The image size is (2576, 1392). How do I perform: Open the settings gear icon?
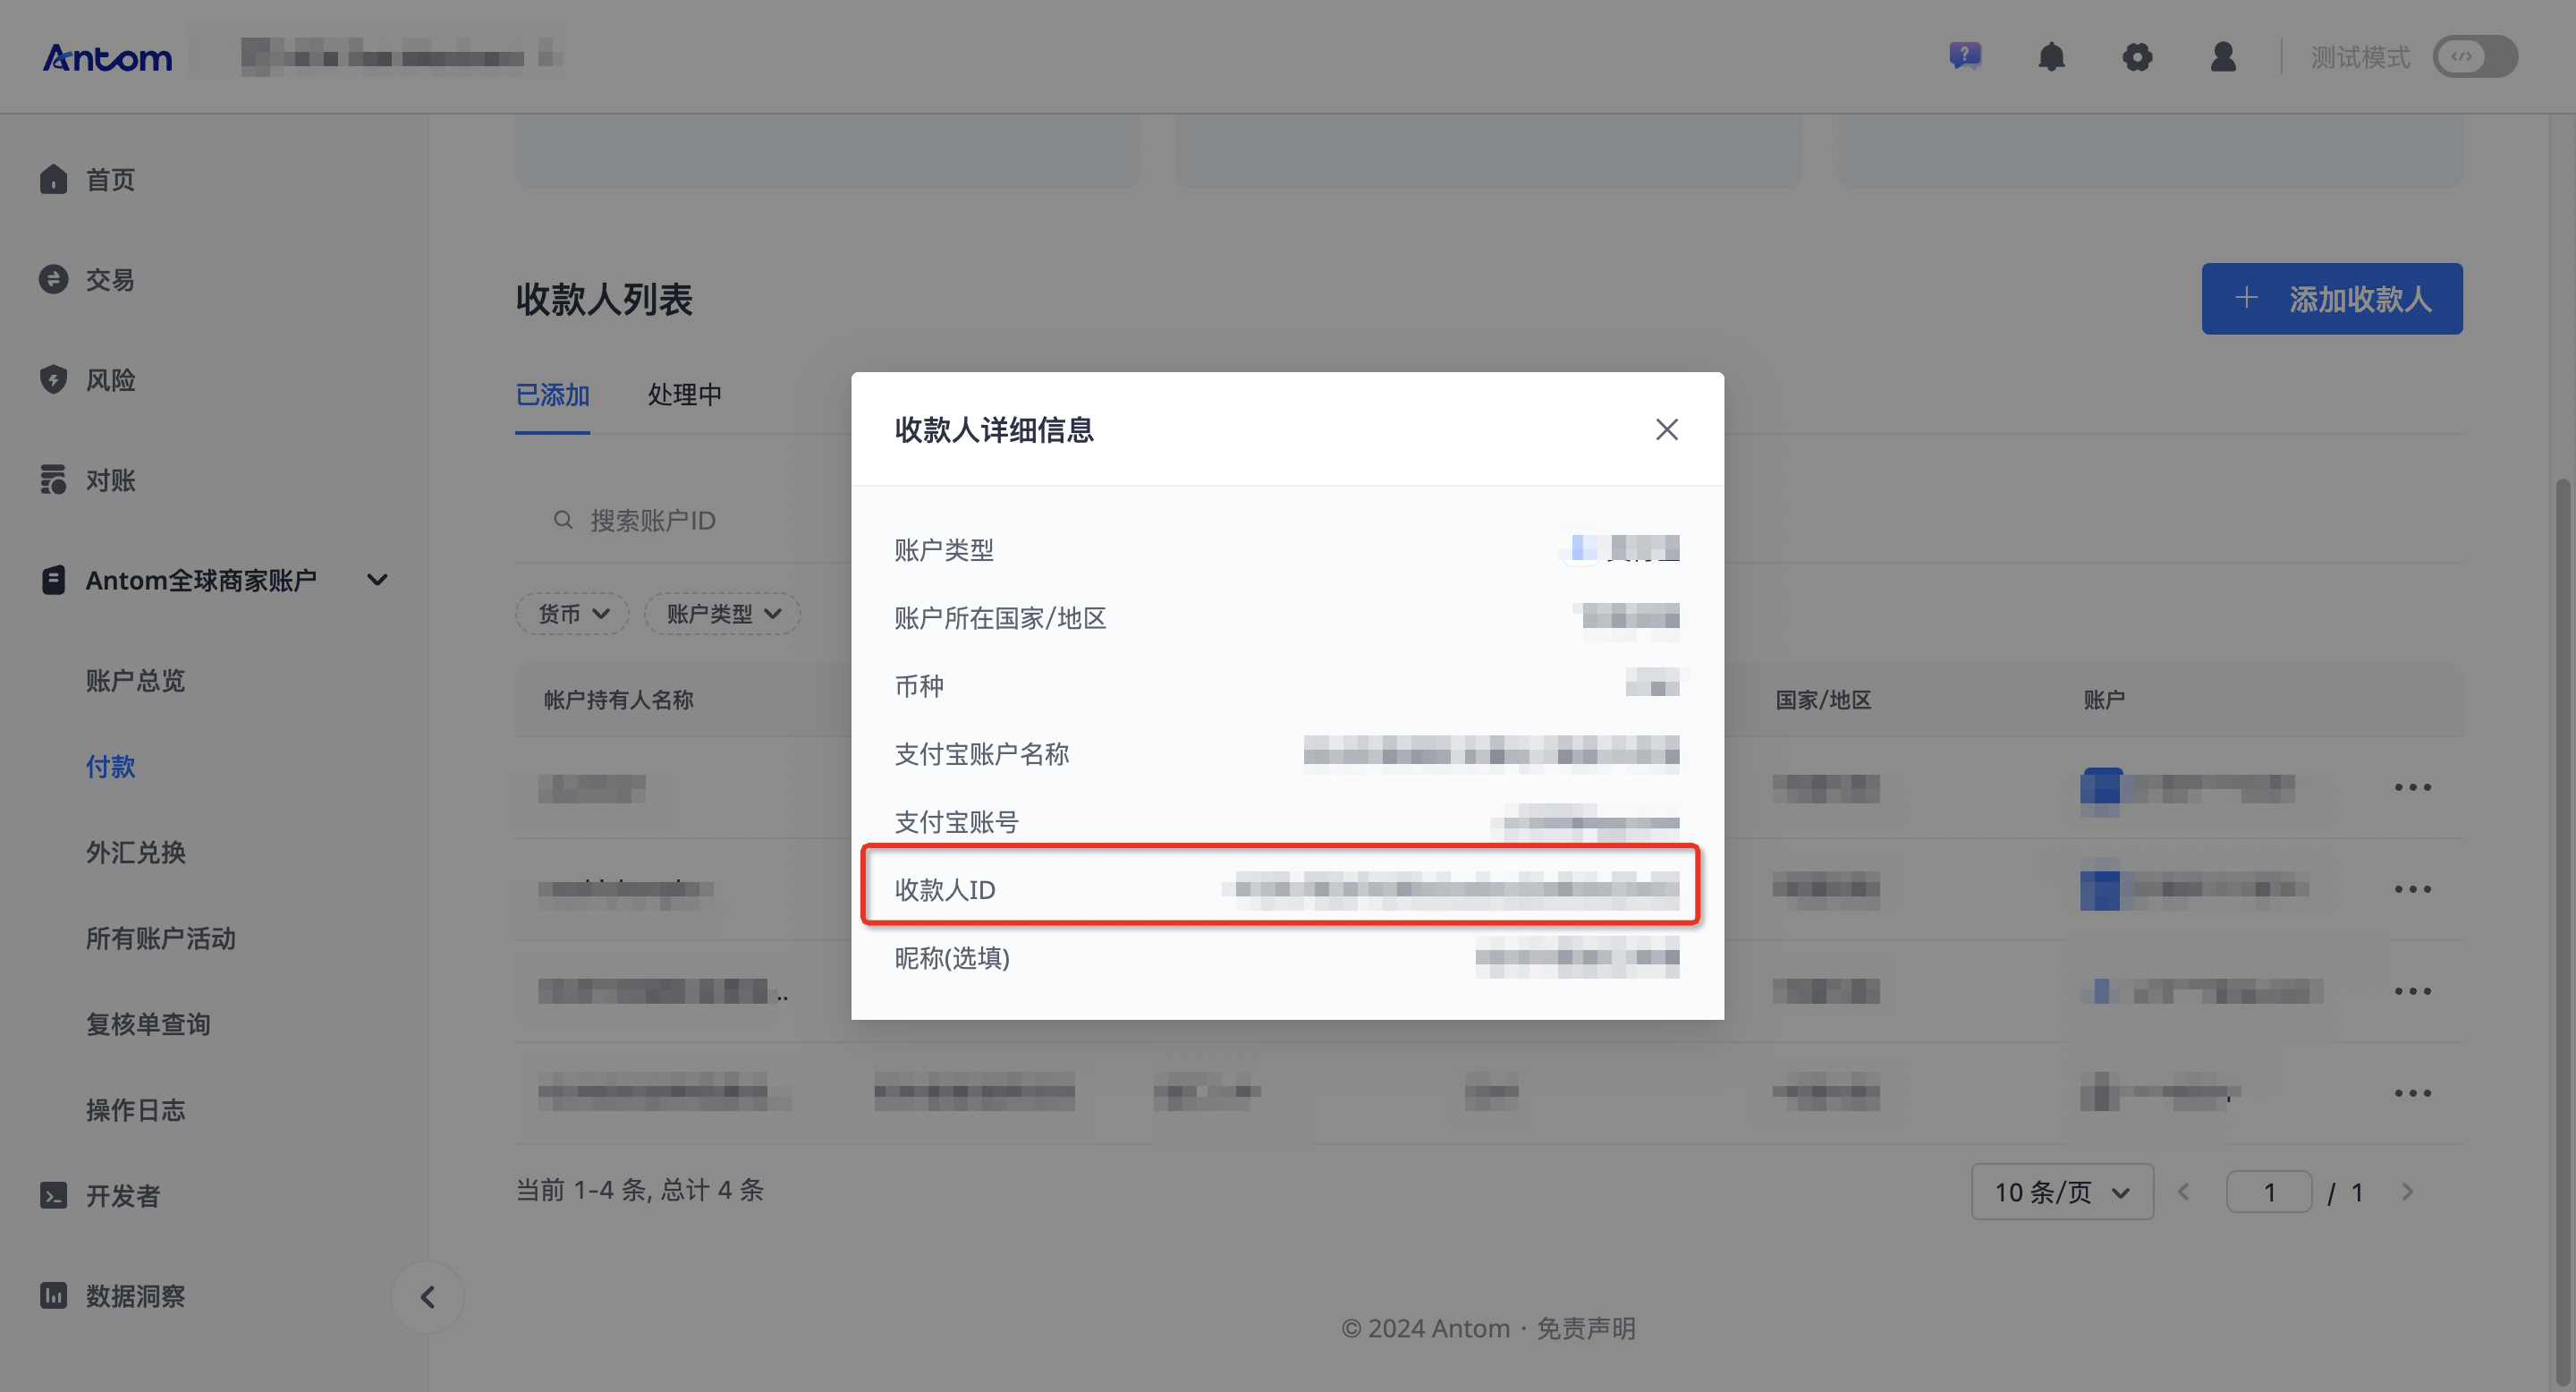click(2137, 57)
